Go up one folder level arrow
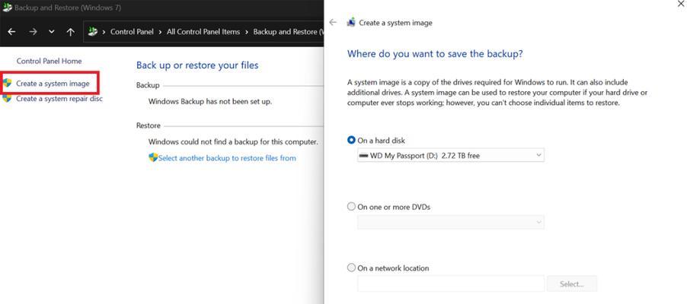 point(71,32)
